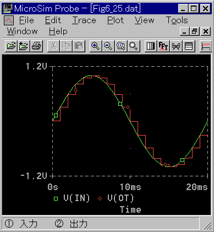The image size is (214, 232).
Task: Select the V(IN) trace legend label
Action: (76, 198)
